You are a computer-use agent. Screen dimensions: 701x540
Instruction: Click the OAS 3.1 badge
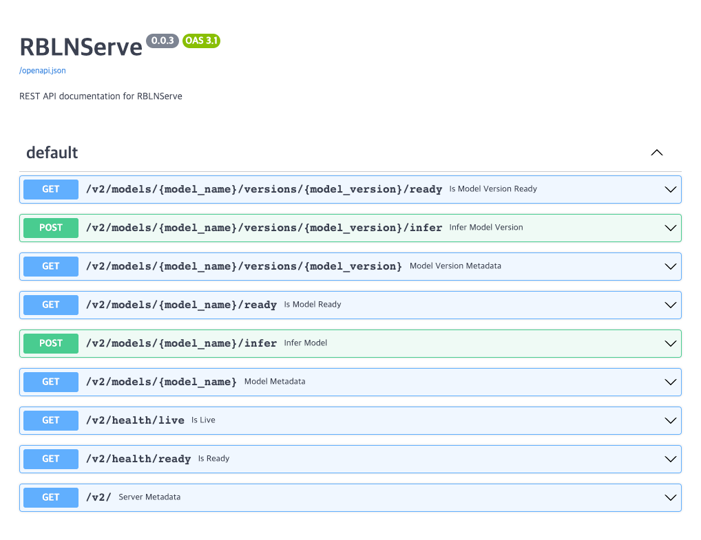click(x=201, y=41)
